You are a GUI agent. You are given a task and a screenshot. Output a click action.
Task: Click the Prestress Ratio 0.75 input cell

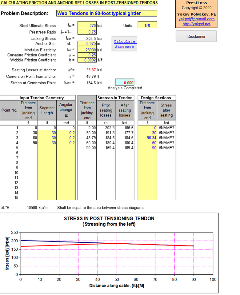[87, 32]
